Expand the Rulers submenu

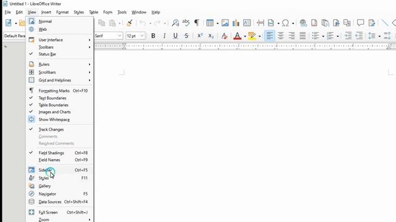[x=59, y=64]
